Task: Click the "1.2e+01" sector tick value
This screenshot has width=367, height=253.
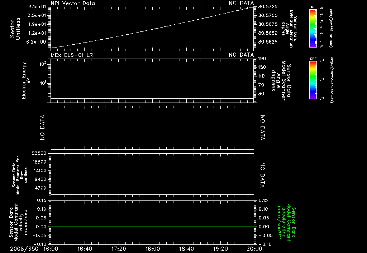Action: (37, 33)
